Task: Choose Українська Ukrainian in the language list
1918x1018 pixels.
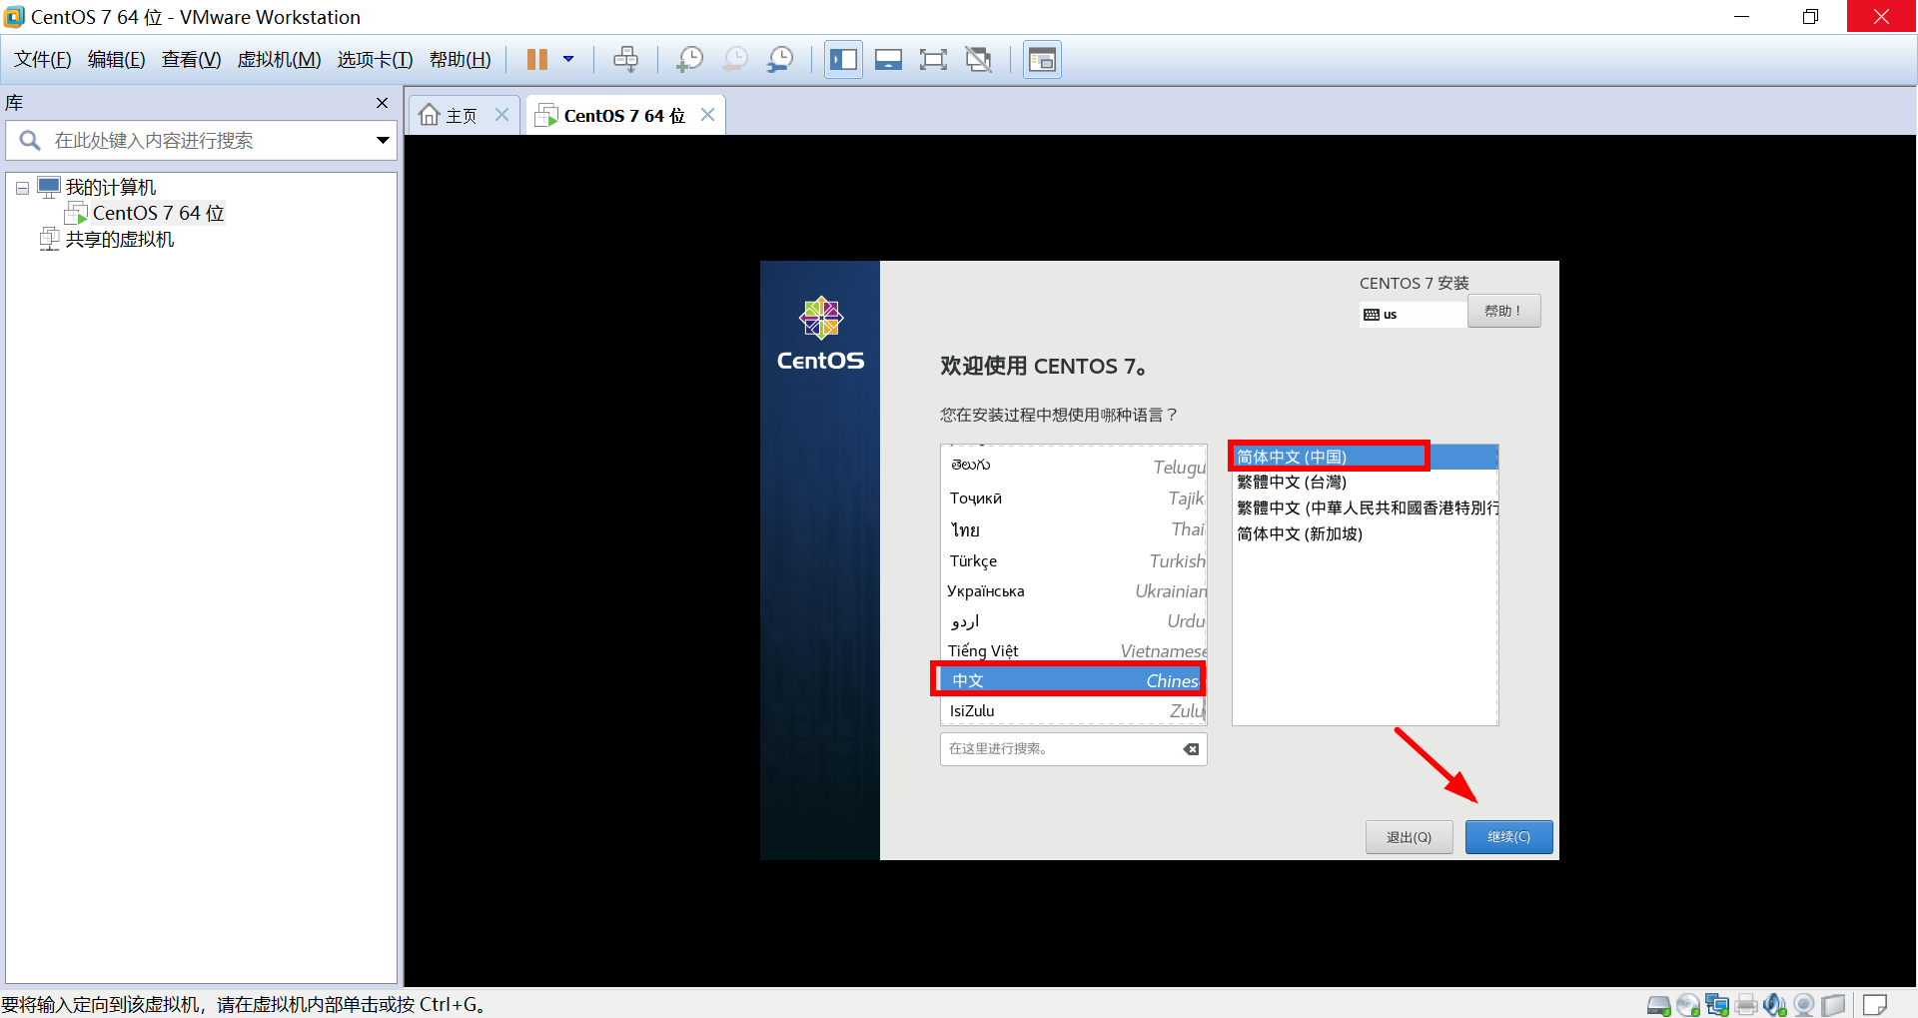Action: click(1074, 590)
